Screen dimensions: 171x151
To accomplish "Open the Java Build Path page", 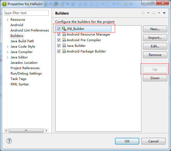I will 22,41.
